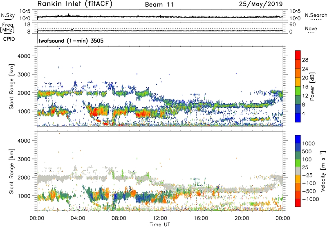Click the text "twofsound (1-min) 3505"
The image size is (327, 227).
click(71, 41)
